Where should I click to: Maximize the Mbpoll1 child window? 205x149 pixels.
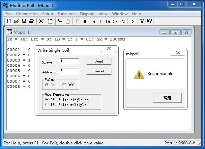point(175,32)
